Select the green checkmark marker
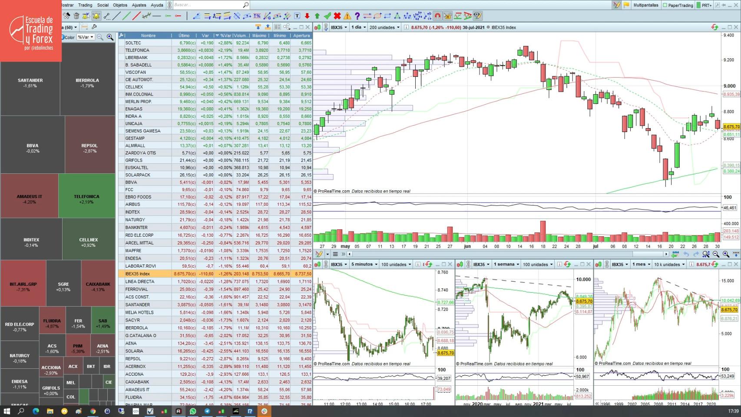741x417 pixels. pos(327,16)
